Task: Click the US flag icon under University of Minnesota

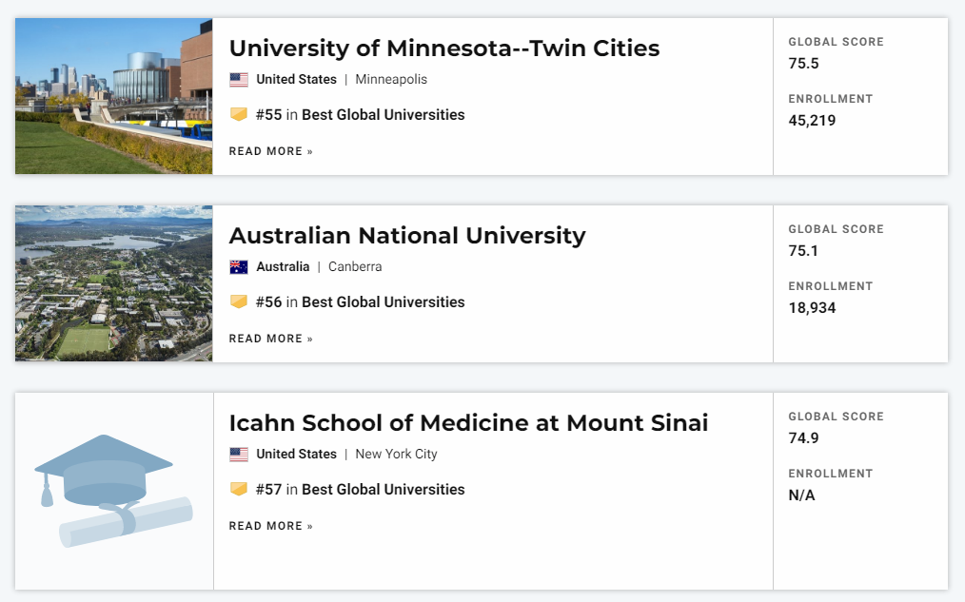Action: click(239, 79)
